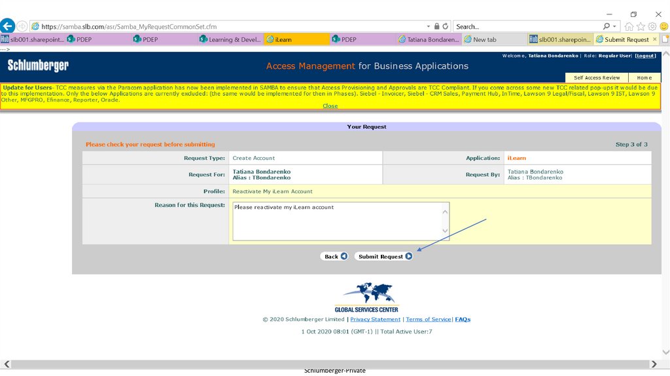Open the Self Access Review tab
Screen dimensions: 670x376
click(597, 77)
